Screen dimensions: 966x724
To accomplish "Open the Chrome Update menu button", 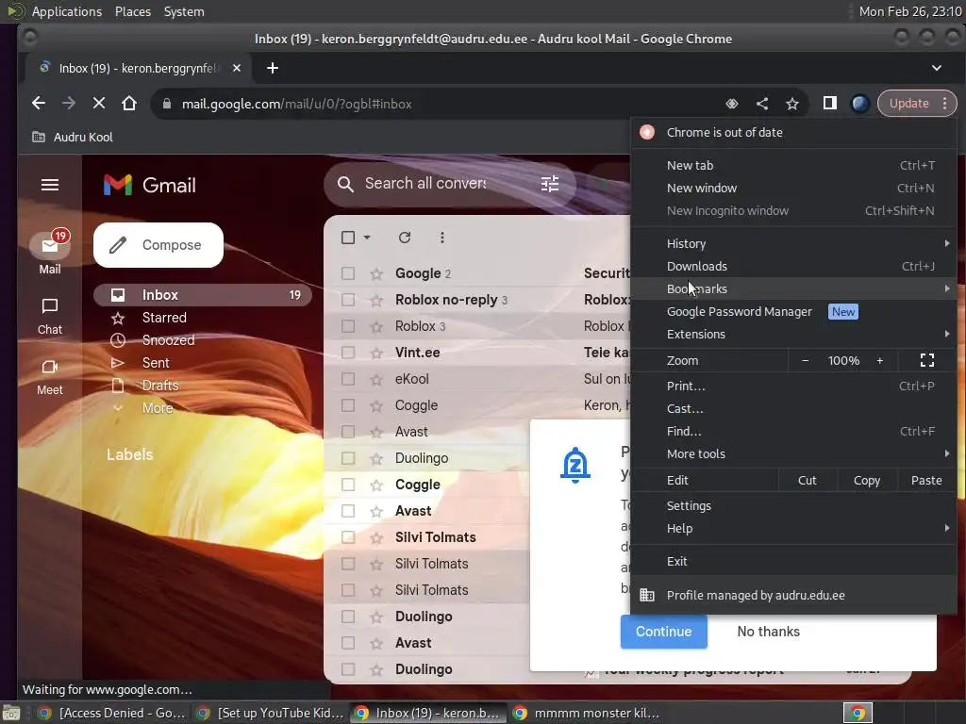I will (917, 104).
